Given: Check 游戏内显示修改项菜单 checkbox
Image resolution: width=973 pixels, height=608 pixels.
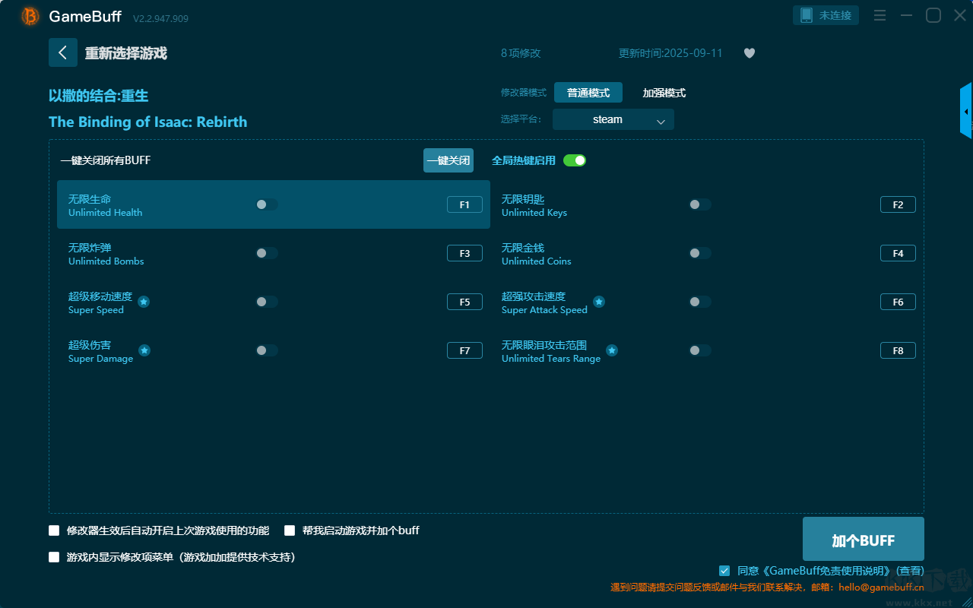Looking at the screenshot, I should (x=54, y=557).
